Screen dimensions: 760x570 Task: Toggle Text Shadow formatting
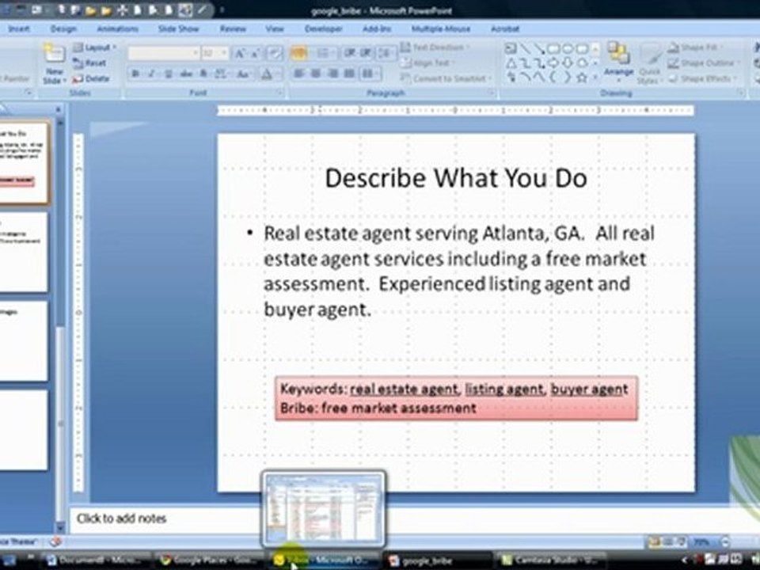203,74
